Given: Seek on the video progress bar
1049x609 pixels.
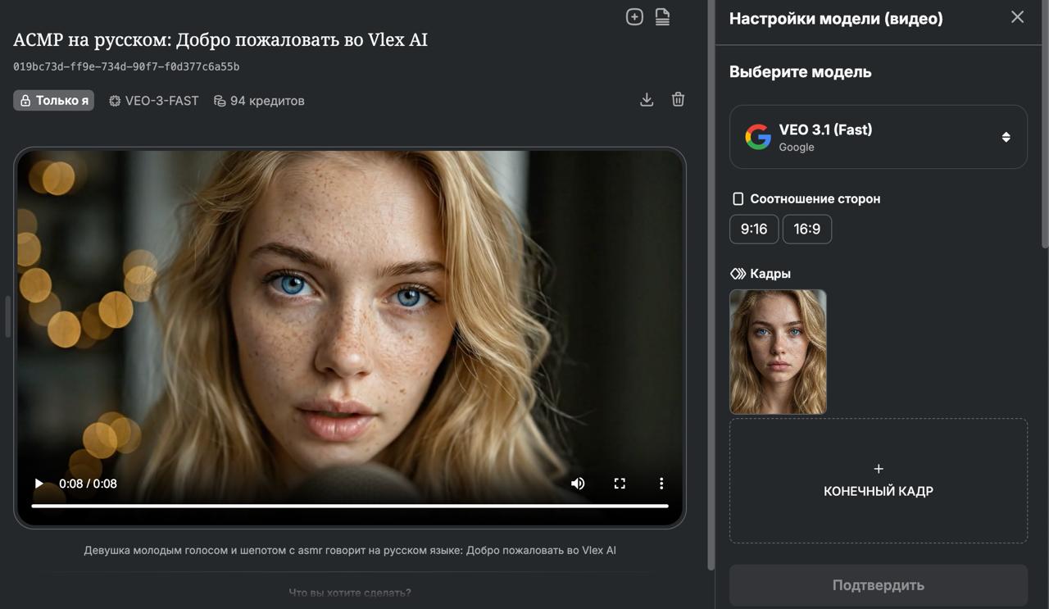Looking at the screenshot, I should [350, 506].
